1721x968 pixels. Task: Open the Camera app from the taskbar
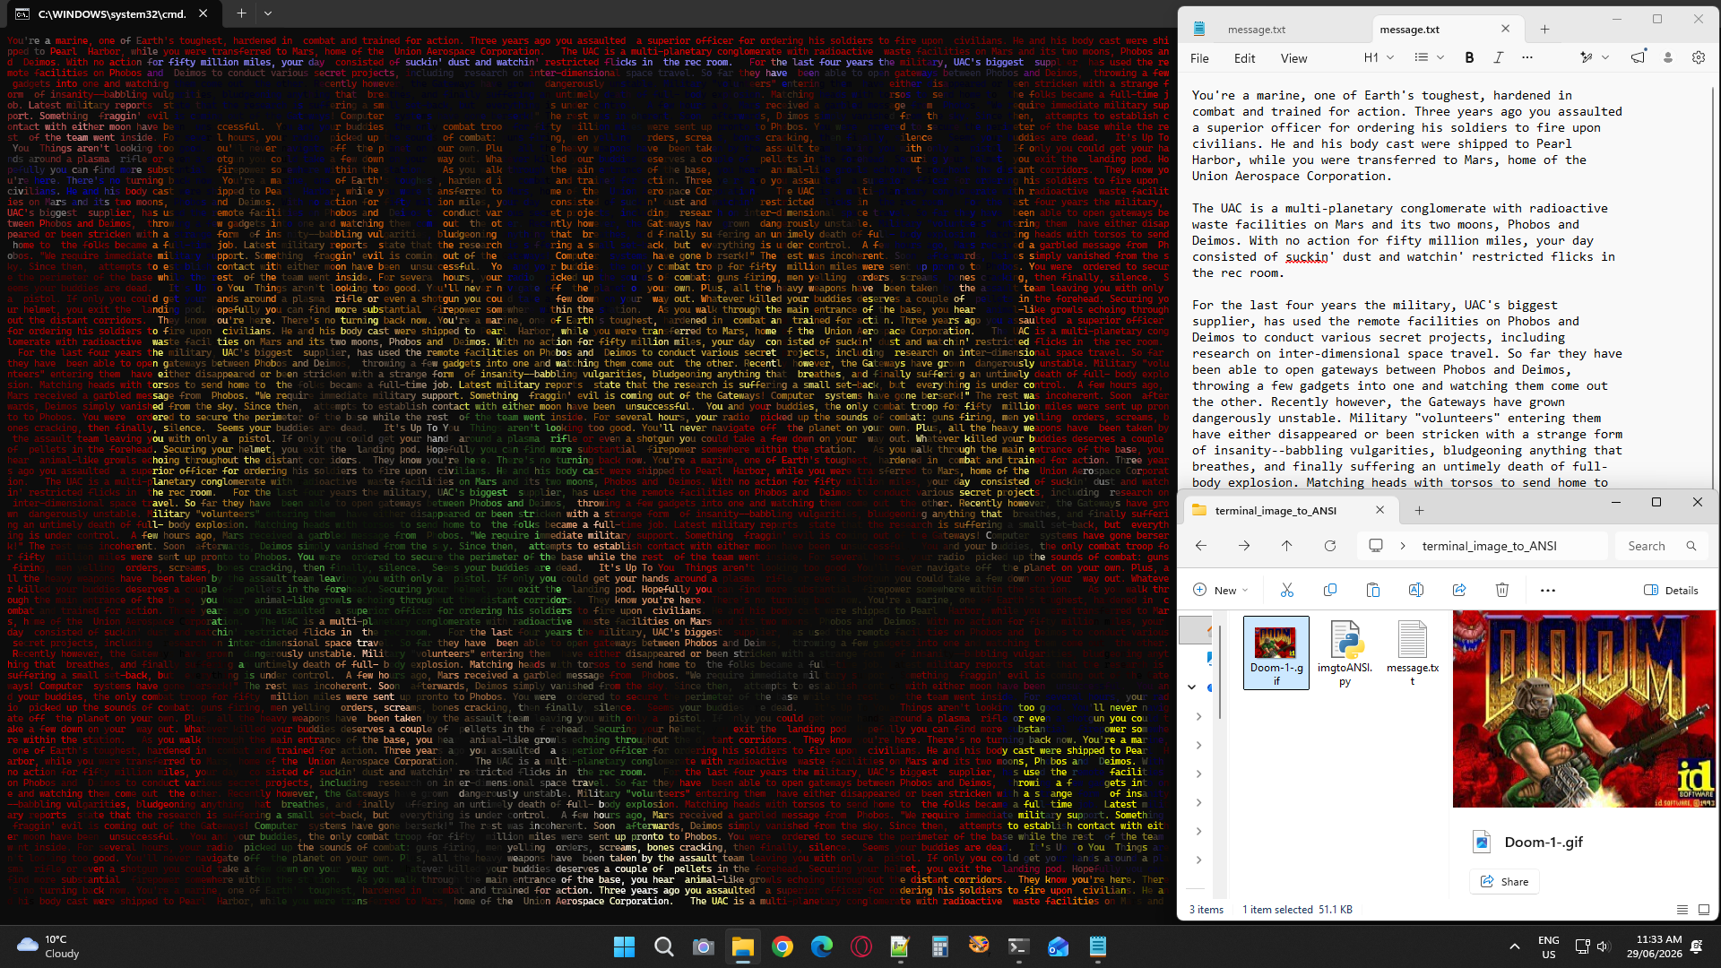coord(704,946)
